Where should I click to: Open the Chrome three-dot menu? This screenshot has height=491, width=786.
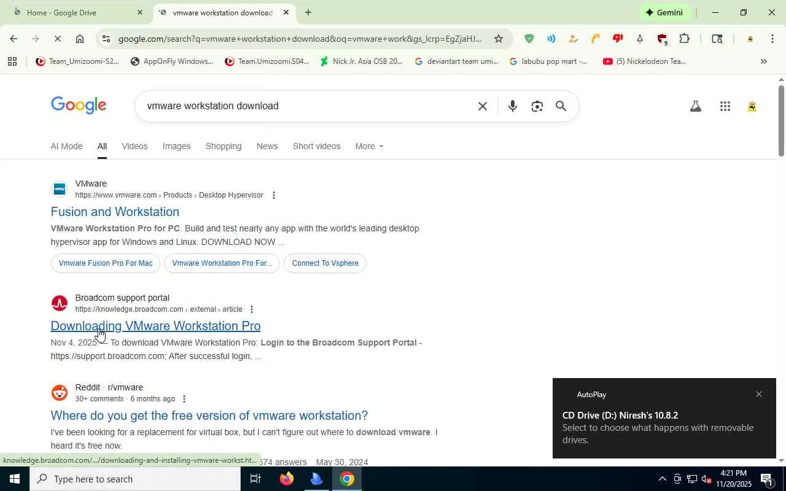pos(772,39)
